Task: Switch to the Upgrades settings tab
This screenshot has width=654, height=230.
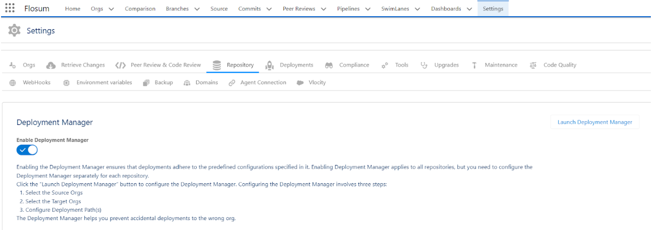Action: coord(446,65)
